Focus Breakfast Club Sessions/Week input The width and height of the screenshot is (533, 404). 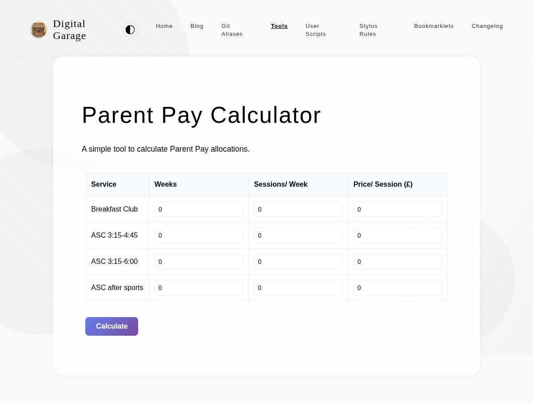(298, 209)
